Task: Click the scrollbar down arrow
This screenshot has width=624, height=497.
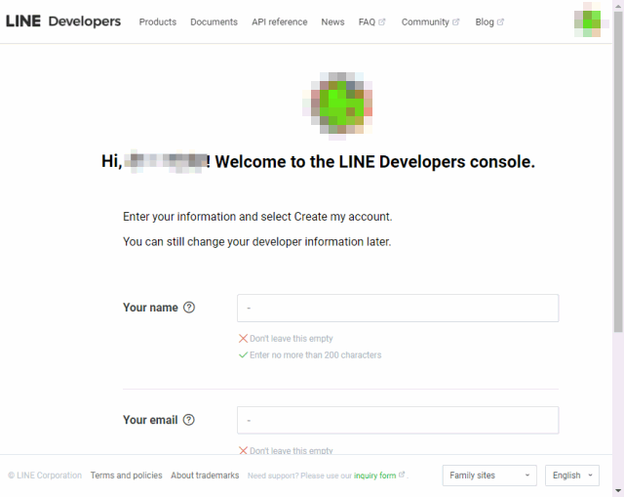Action: click(x=618, y=490)
